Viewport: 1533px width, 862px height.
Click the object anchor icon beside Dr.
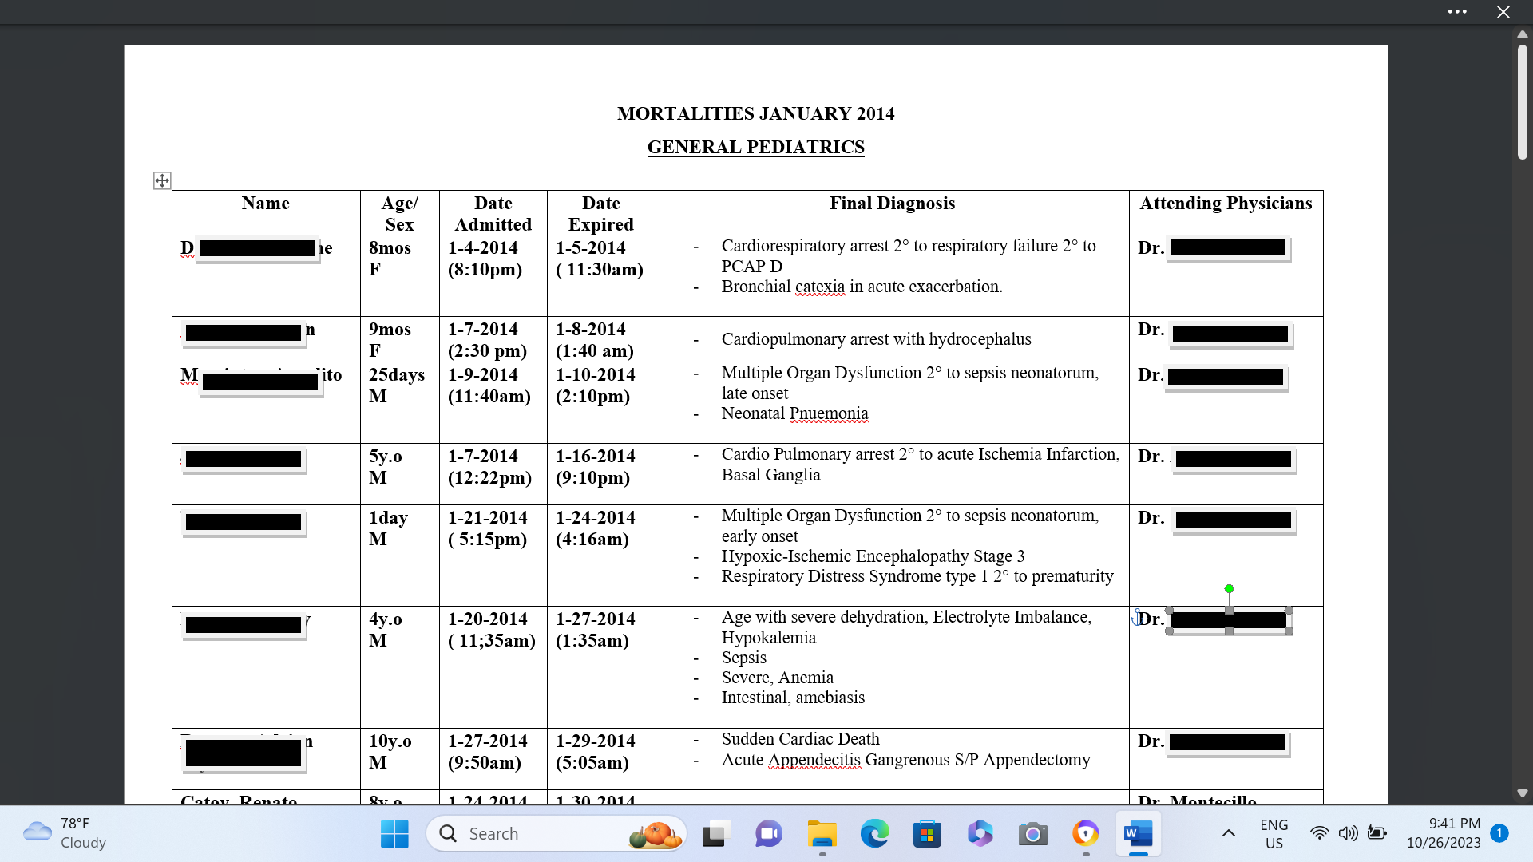point(1136,617)
